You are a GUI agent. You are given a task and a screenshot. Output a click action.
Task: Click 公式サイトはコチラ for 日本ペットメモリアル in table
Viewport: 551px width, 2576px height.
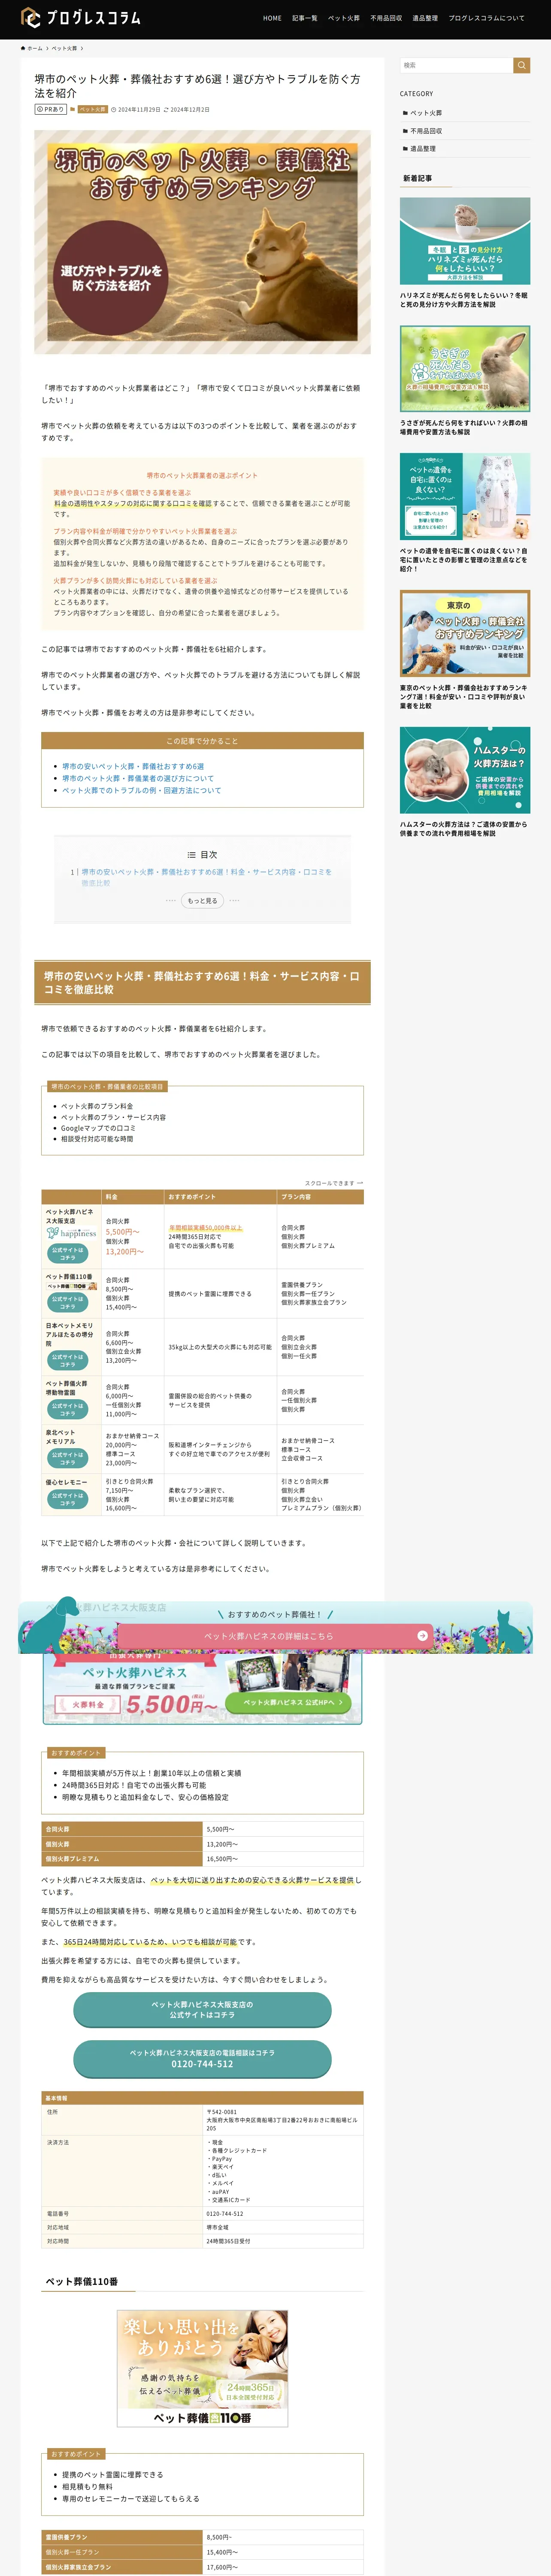click(67, 1361)
